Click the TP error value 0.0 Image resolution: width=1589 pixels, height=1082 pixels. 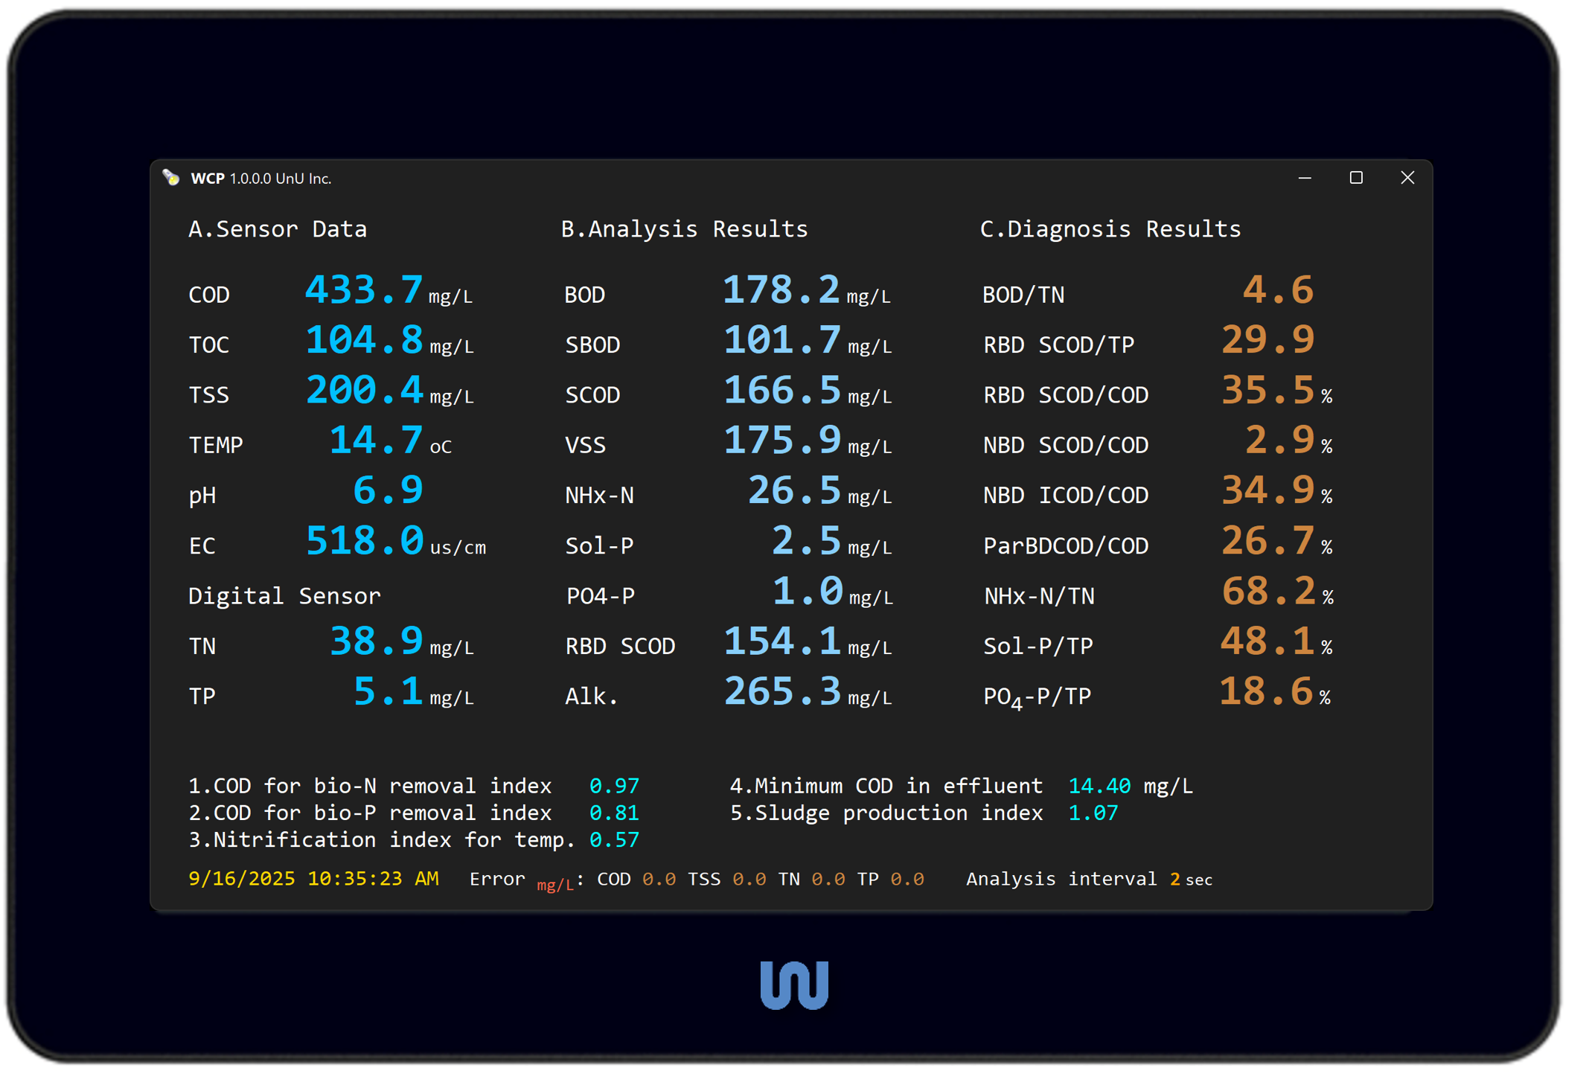[x=907, y=879]
